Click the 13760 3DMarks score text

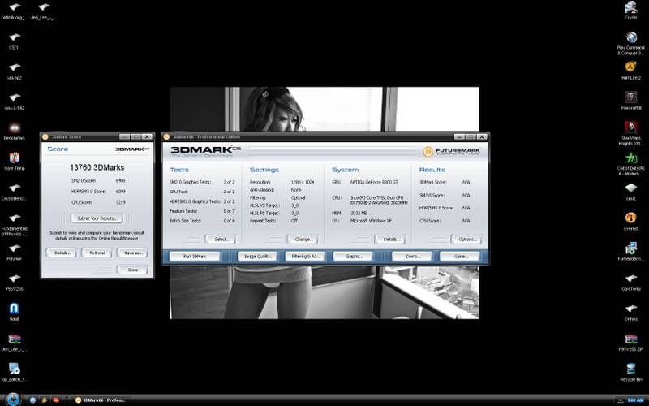point(97,167)
